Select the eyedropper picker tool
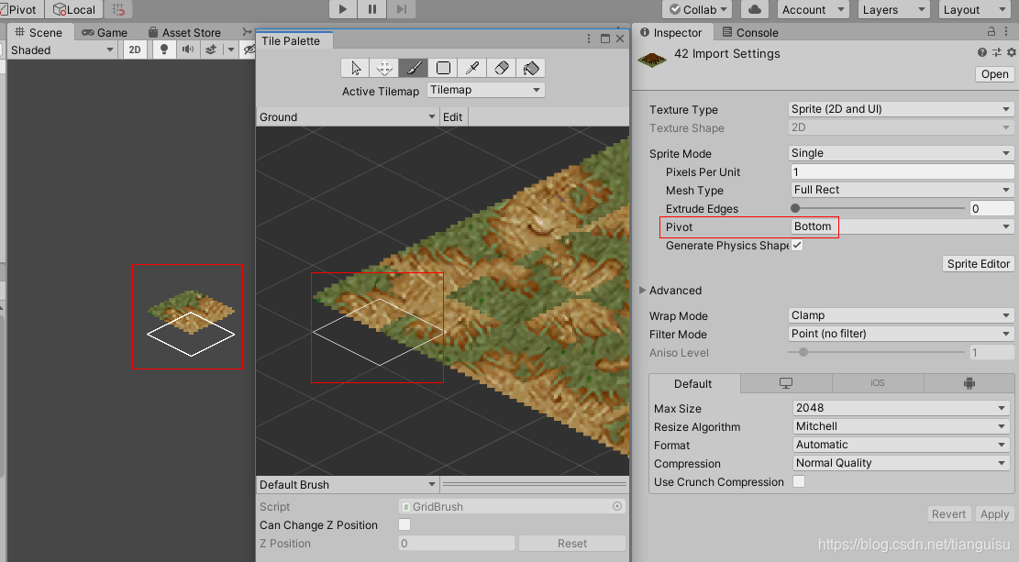1019x562 pixels. click(x=472, y=68)
